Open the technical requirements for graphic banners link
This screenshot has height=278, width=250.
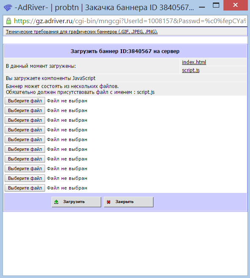(82, 32)
